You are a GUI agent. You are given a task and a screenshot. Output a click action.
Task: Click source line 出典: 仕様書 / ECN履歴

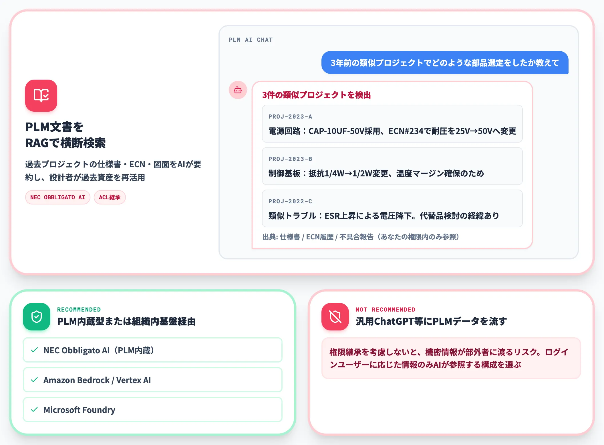(361, 237)
